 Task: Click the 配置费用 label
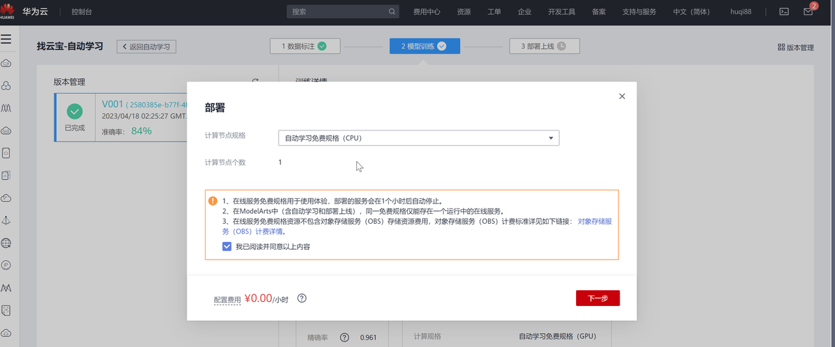227,300
